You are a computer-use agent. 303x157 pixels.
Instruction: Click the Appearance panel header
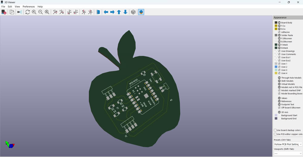(288, 17)
